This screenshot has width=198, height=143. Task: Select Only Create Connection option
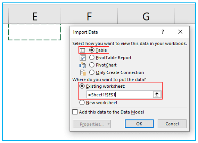coord(92,72)
